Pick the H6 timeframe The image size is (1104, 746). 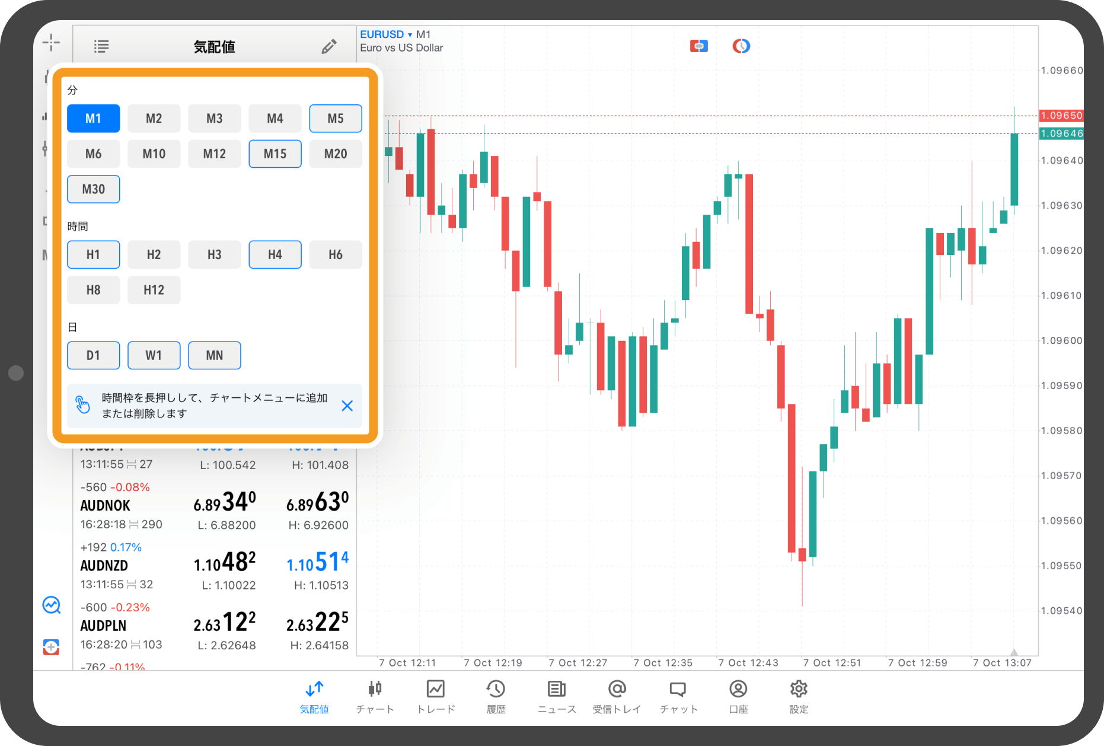click(335, 254)
